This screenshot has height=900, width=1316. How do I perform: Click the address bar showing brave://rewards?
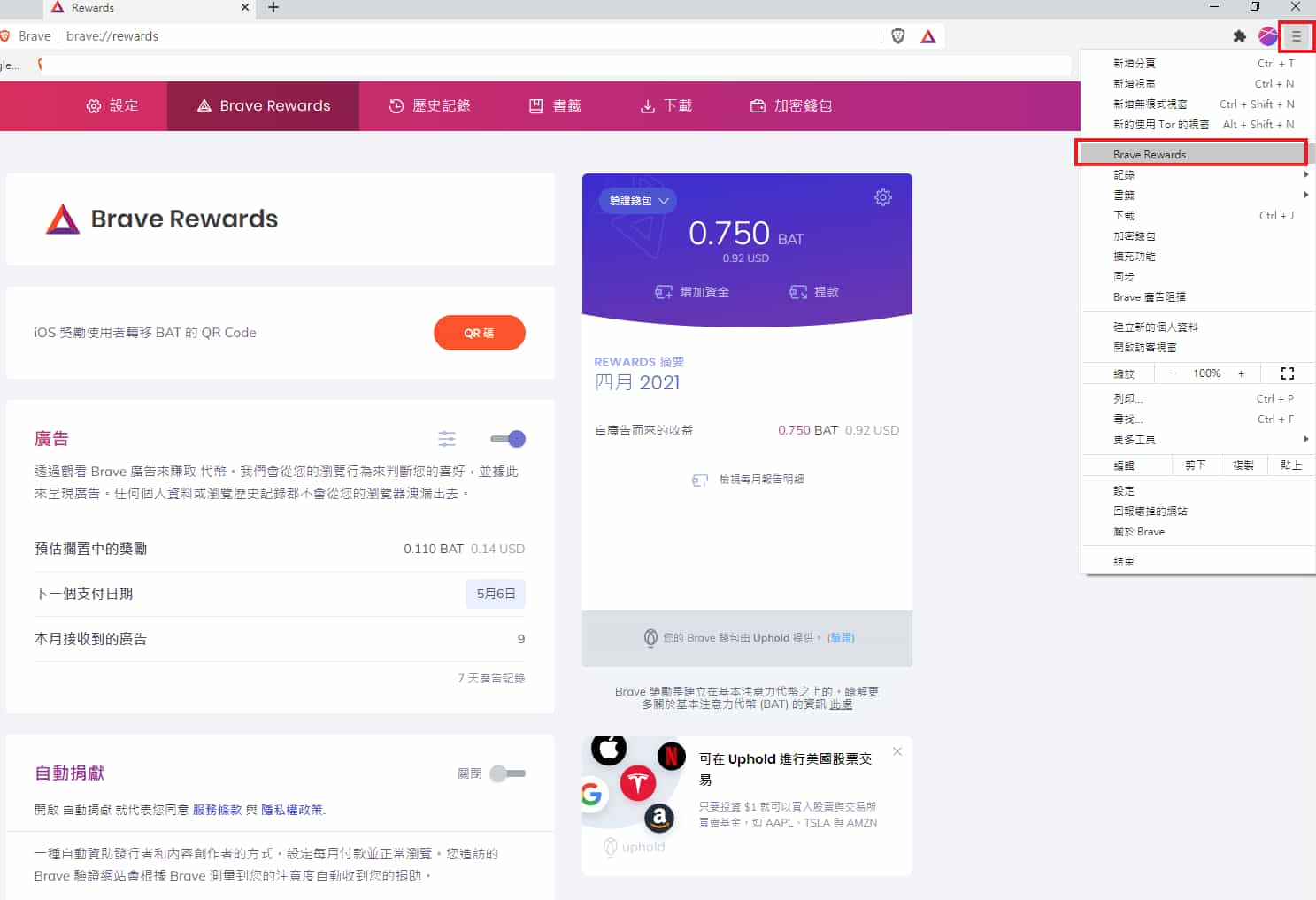pos(443,36)
